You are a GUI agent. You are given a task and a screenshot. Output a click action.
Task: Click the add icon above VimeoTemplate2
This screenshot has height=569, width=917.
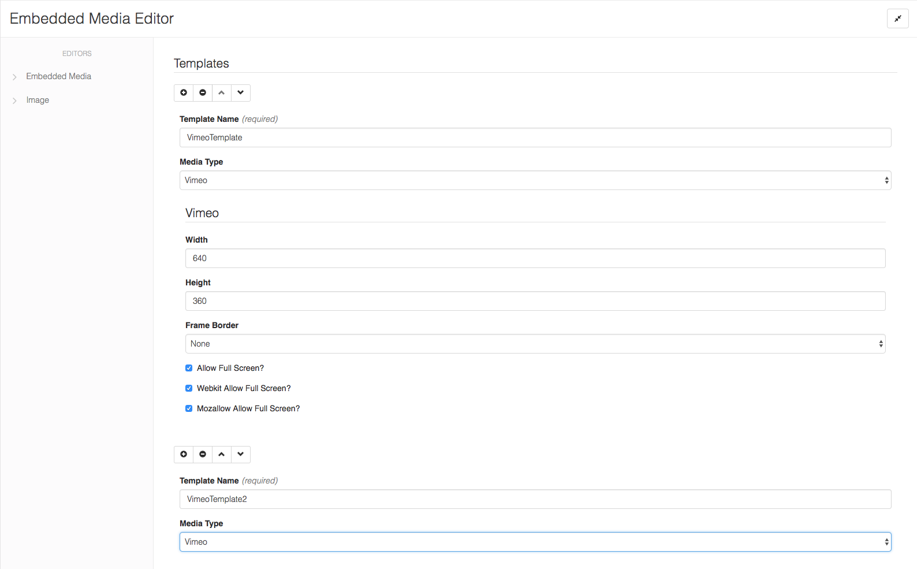(184, 454)
